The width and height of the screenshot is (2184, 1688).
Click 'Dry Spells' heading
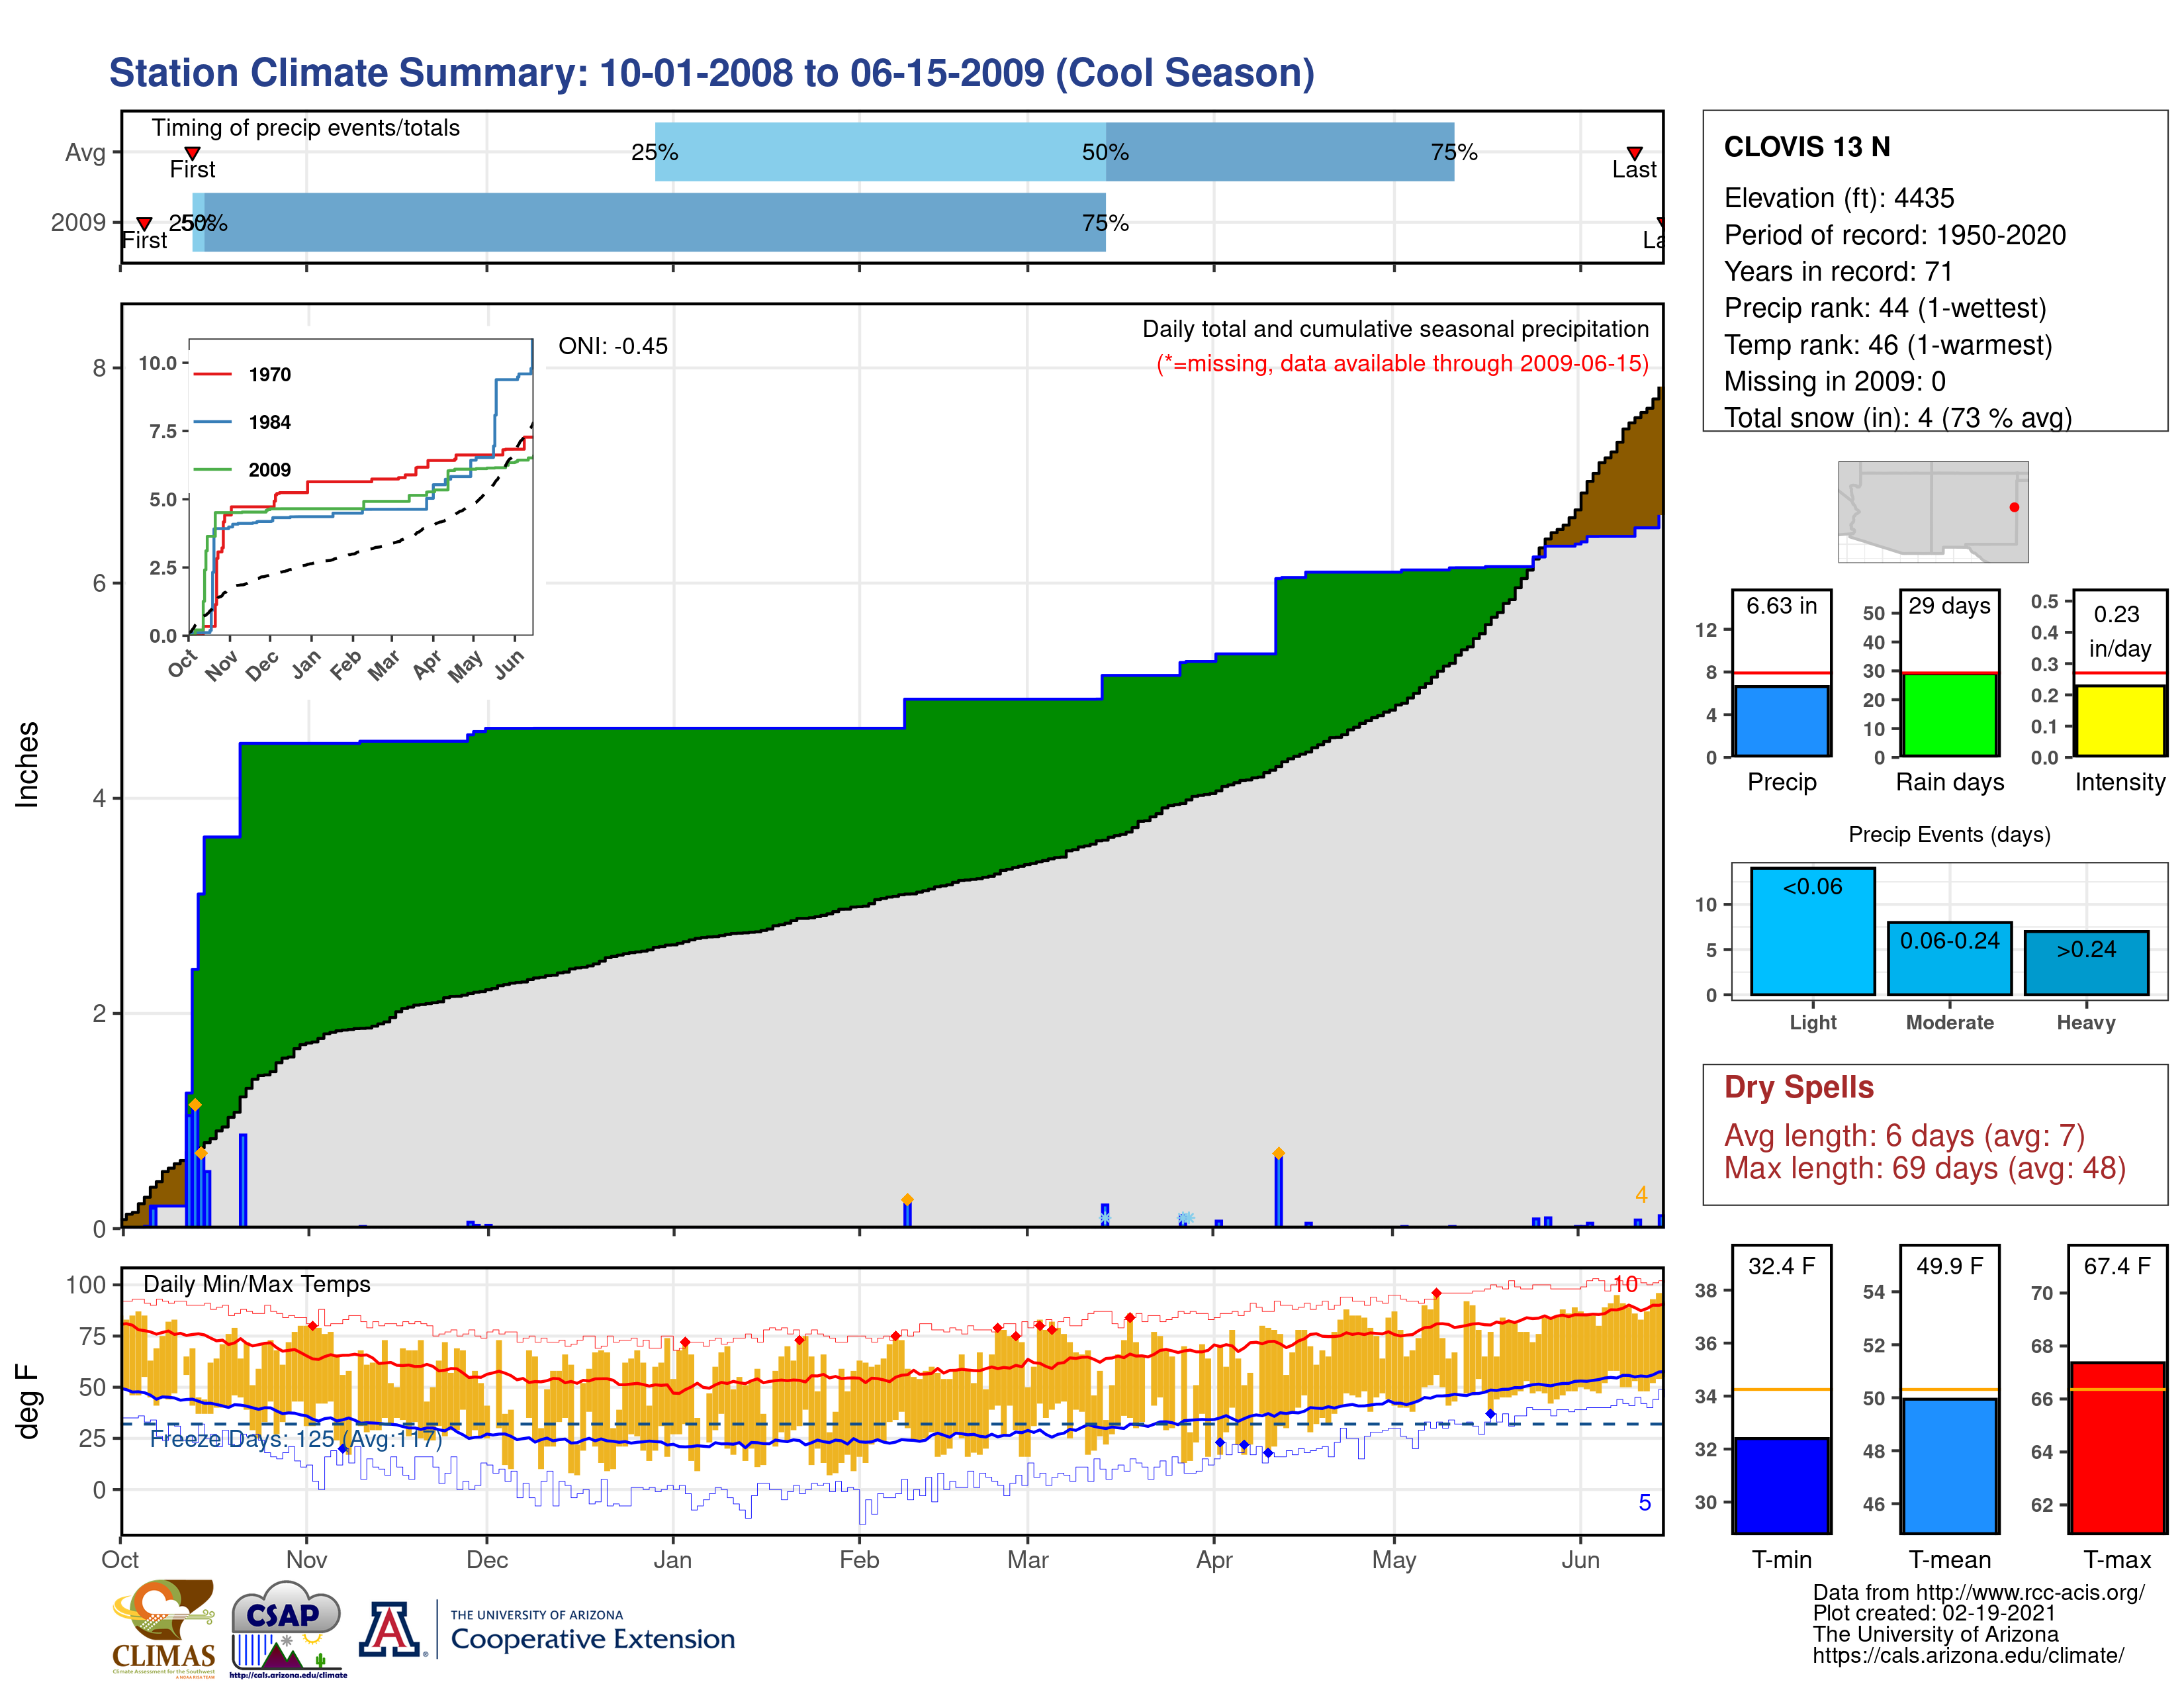pyautogui.click(x=1798, y=1087)
